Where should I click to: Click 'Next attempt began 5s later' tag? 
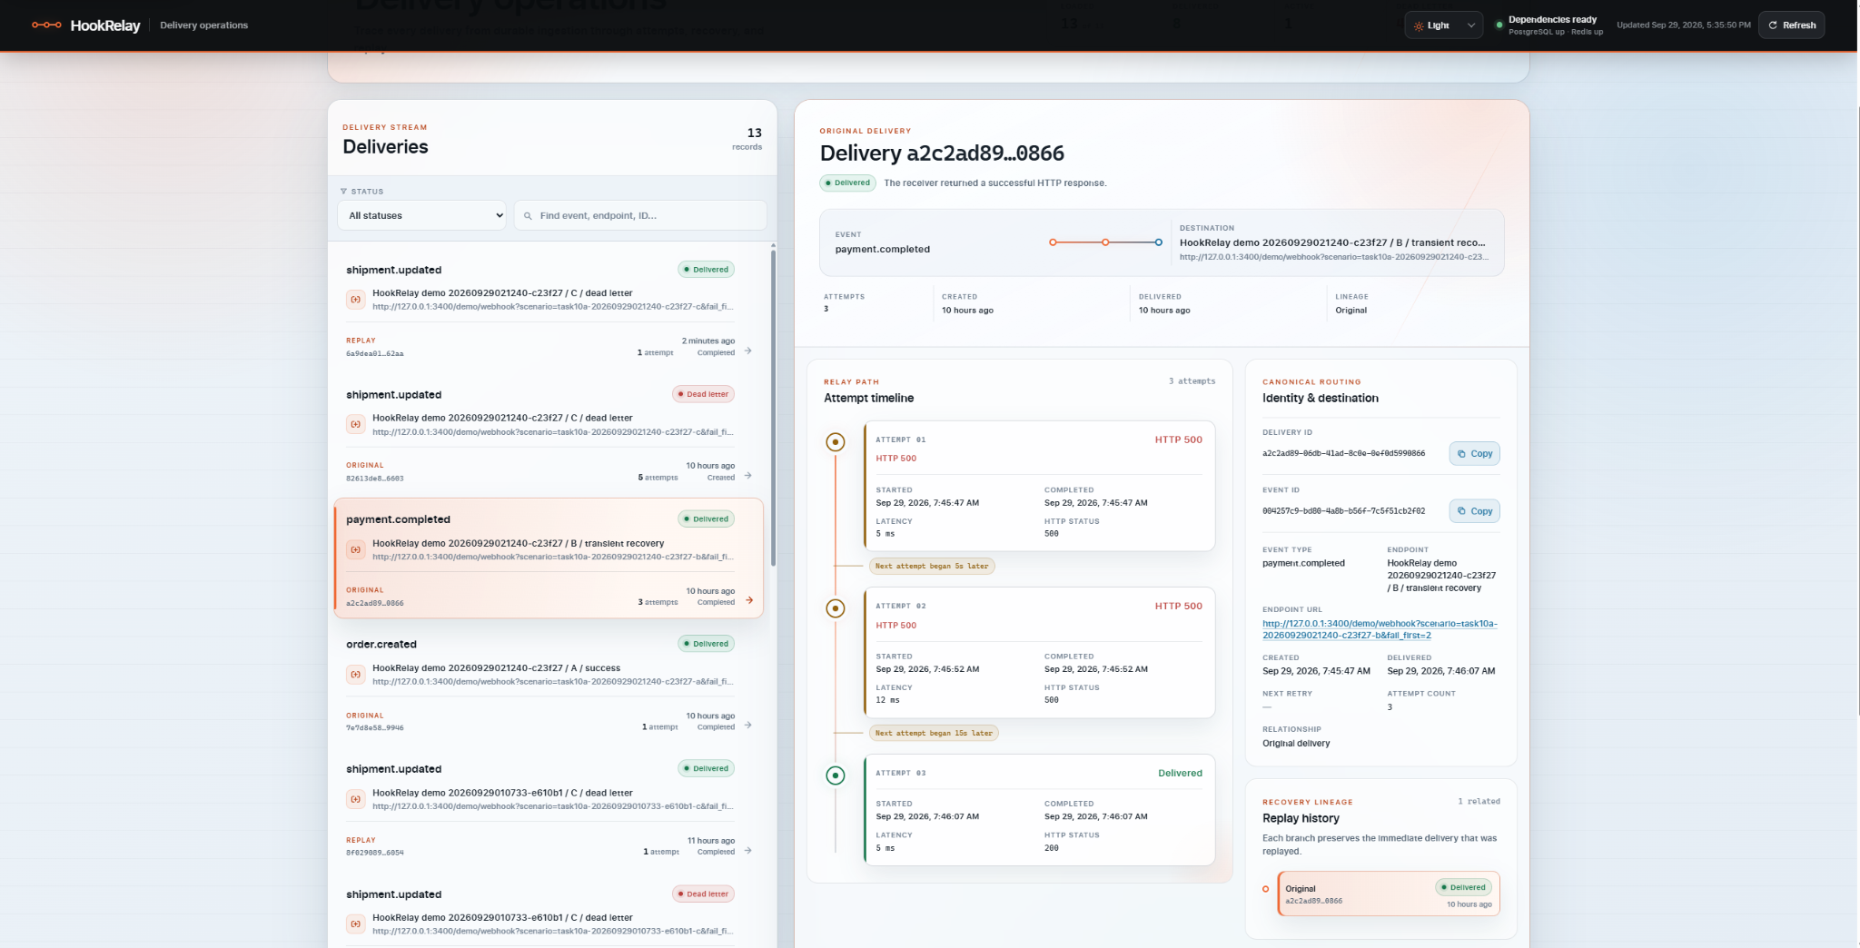pos(932,566)
